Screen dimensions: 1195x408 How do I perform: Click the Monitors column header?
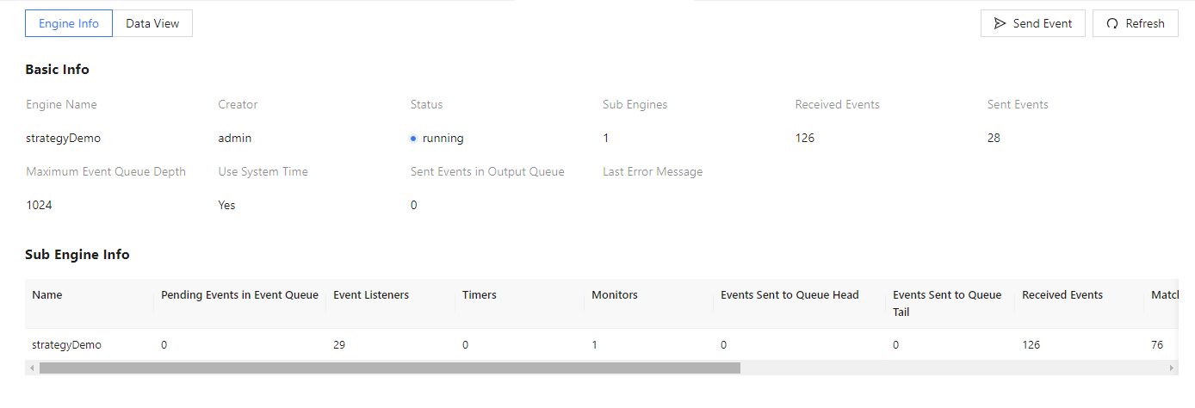(x=615, y=295)
